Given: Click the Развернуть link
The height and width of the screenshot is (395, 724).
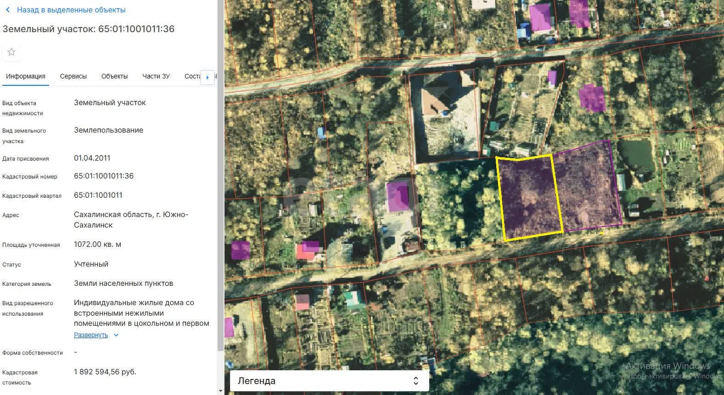Looking at the screenshot, I should click(x=91, y=335).
